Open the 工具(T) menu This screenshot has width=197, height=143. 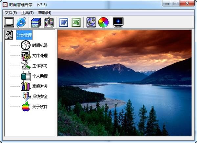click(27, 13)
